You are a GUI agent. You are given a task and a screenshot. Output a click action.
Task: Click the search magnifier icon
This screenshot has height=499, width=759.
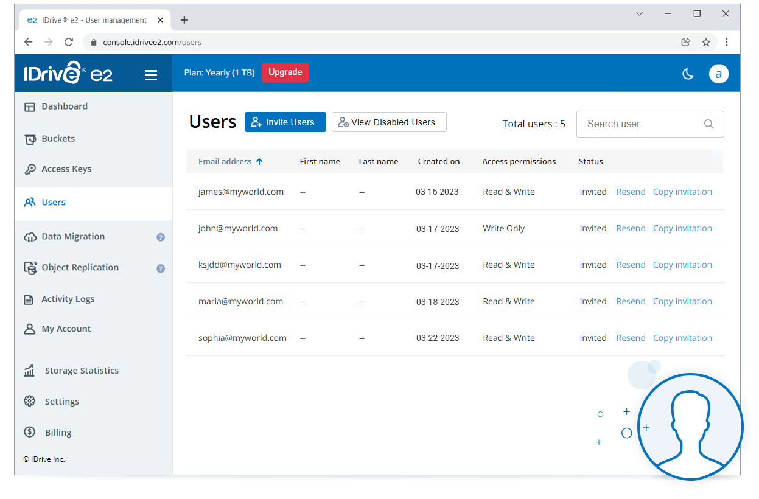[x=708, y=124]
